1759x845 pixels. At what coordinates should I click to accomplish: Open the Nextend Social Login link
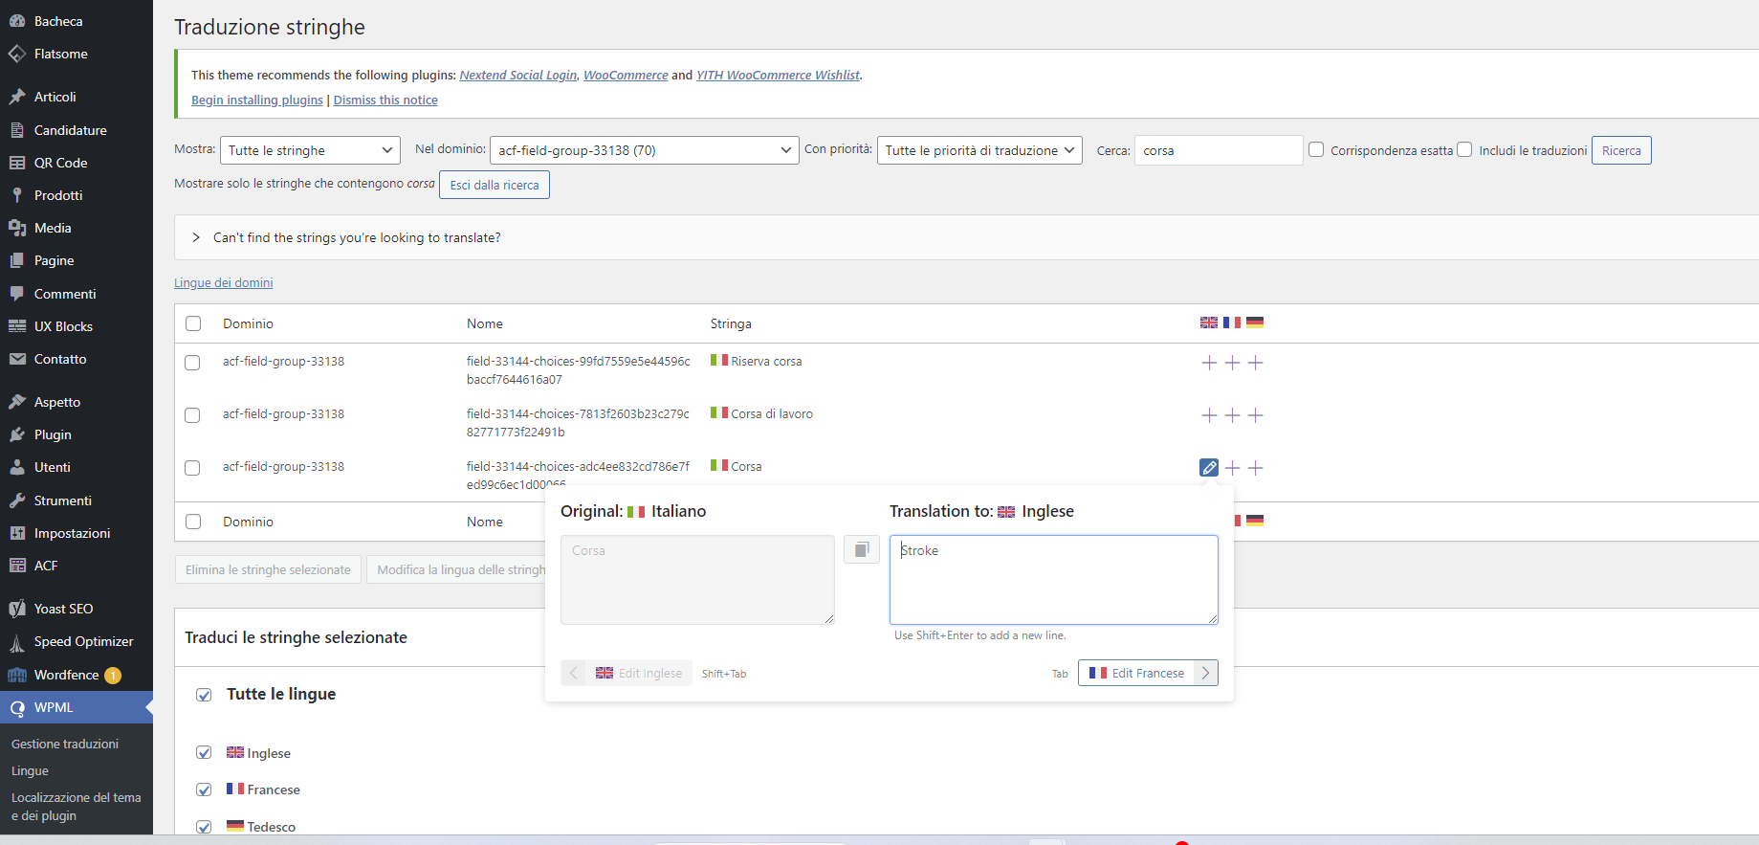click(518, 75)
